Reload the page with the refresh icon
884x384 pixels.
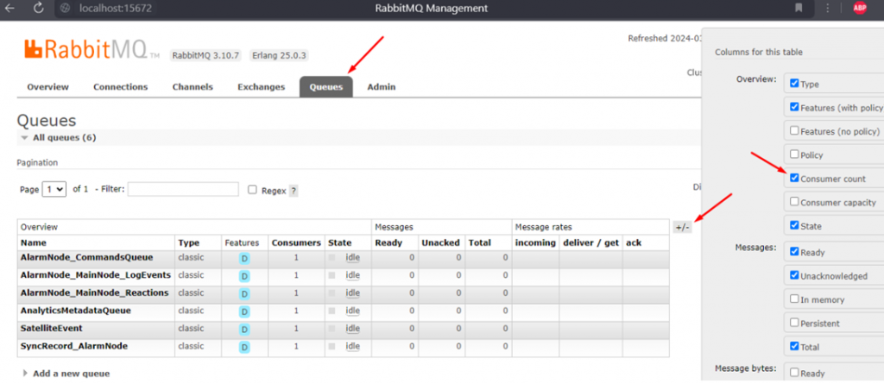point(39,8)
